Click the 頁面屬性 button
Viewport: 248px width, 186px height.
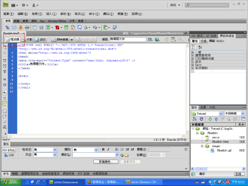coord(106,162)
